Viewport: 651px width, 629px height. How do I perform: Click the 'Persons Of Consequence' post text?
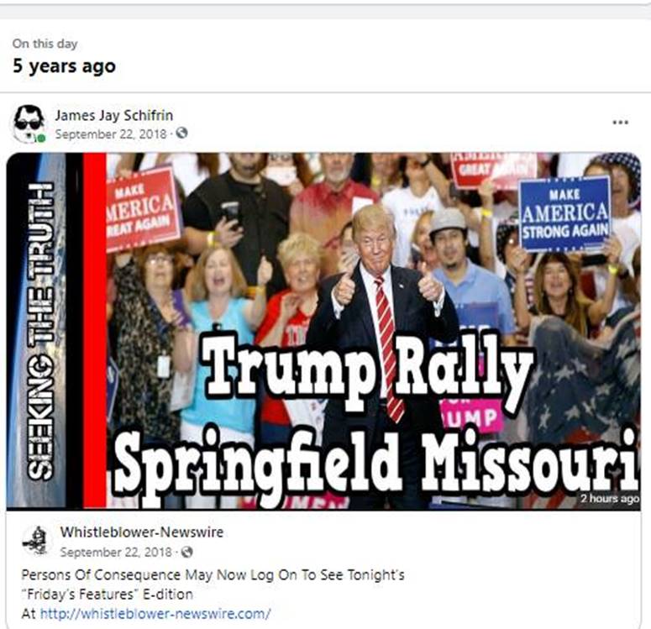click(x=213, y=575)
